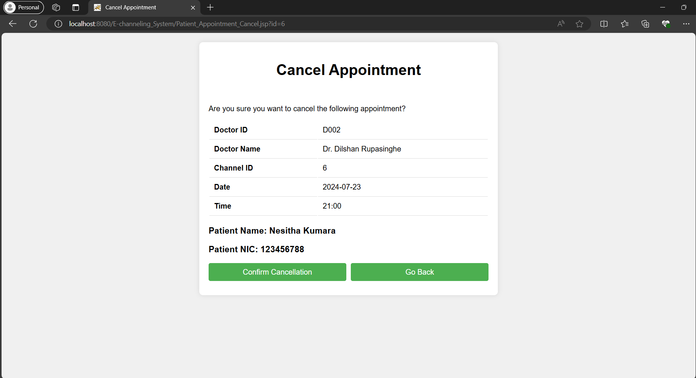Refresh the Cancel Appointment page
Viewport: 696px width, 378px height.
click(x=33, y=24)
